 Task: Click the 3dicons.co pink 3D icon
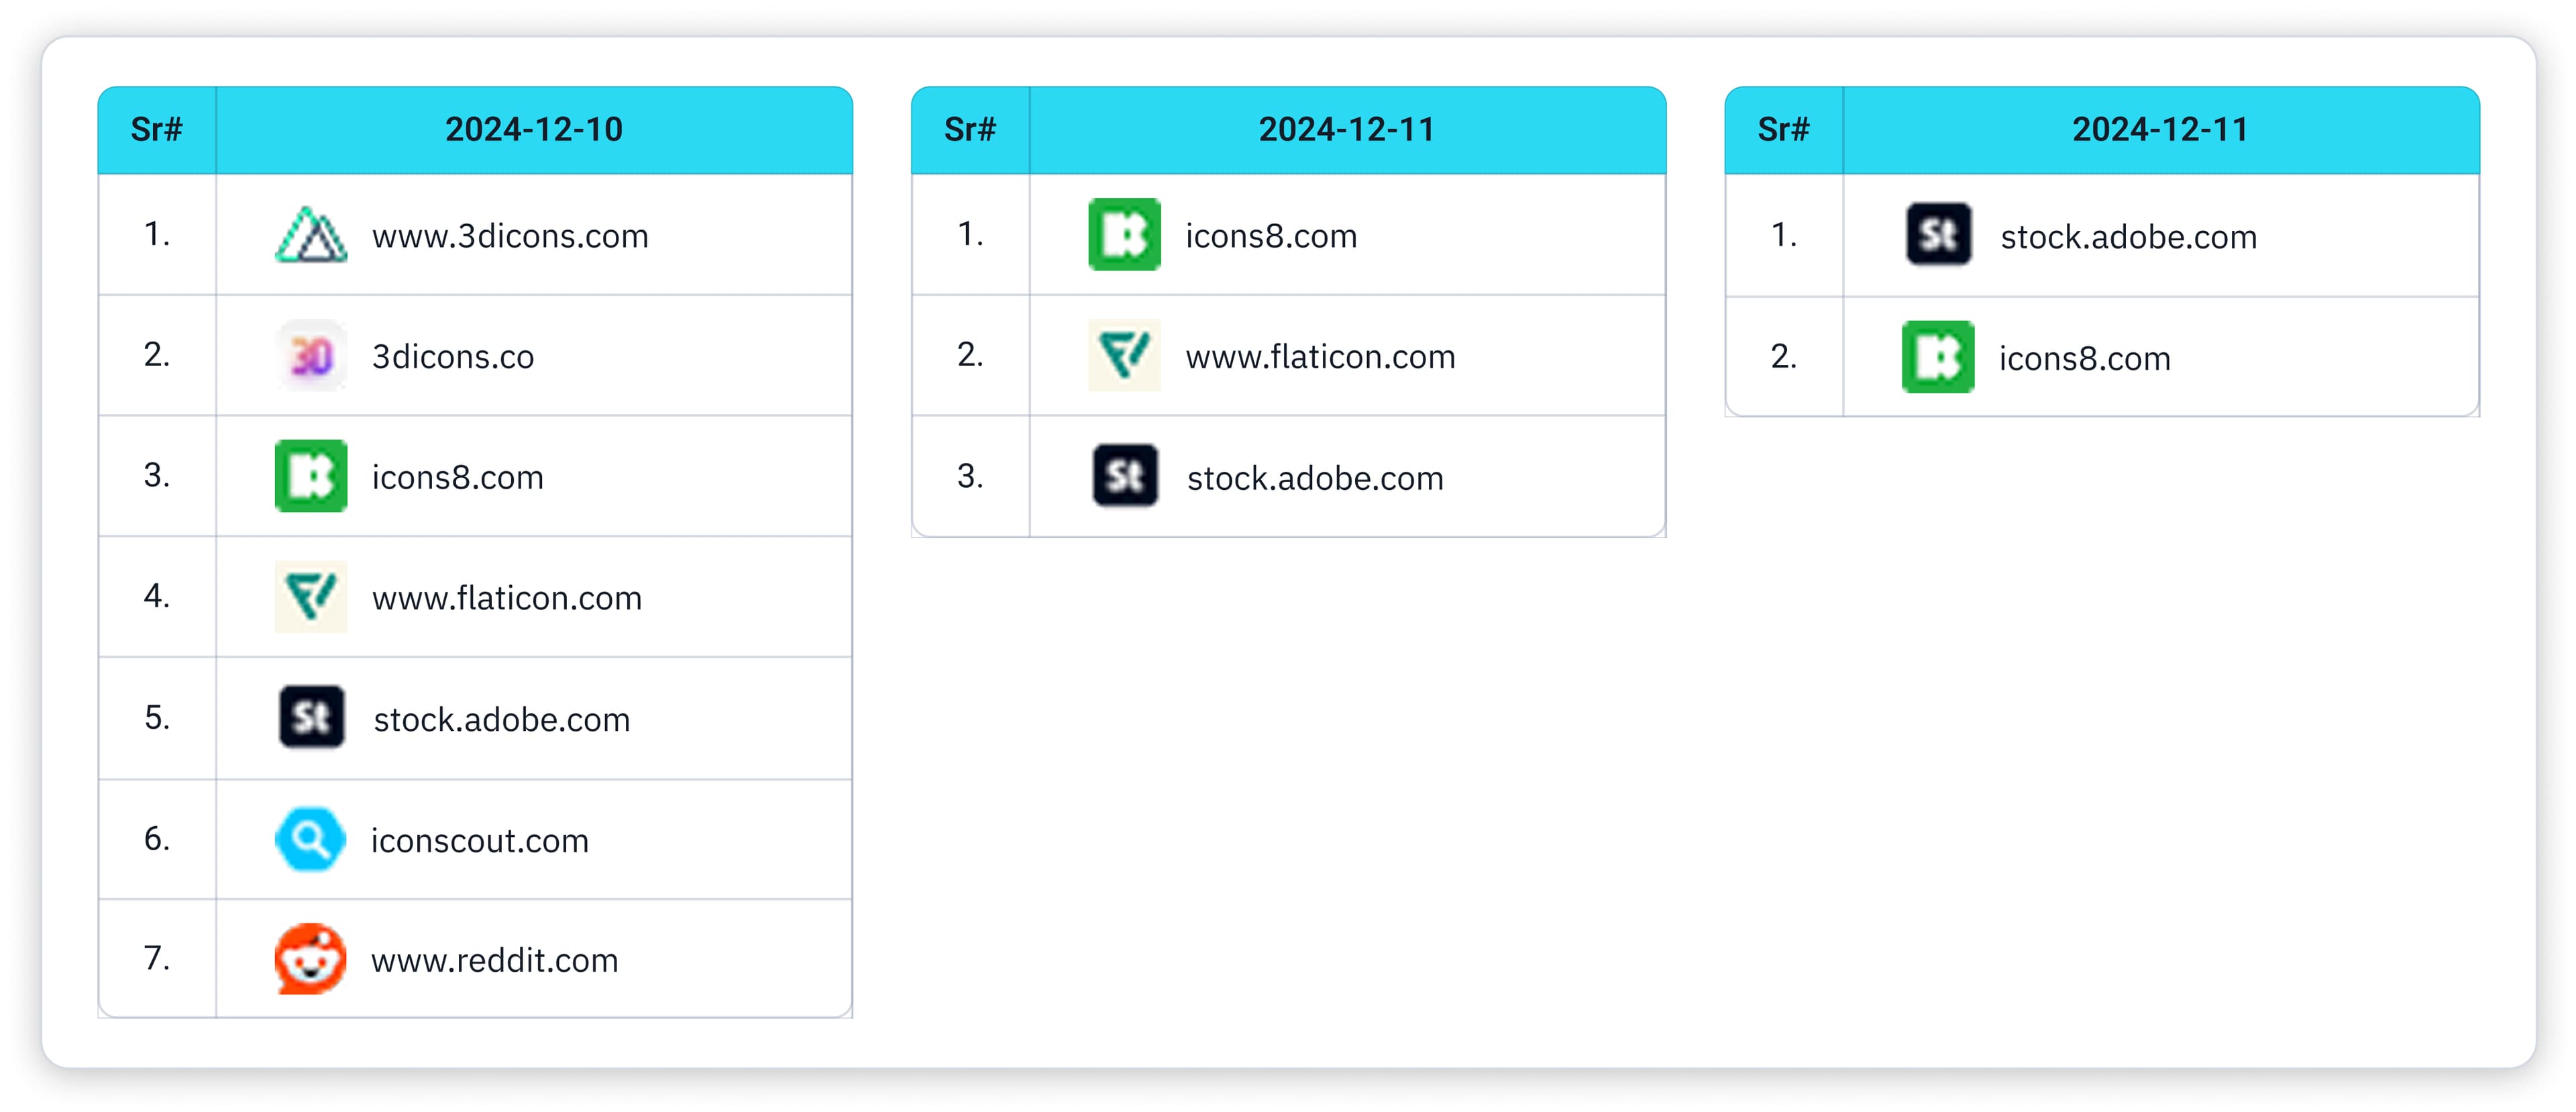tap(311, 356)
